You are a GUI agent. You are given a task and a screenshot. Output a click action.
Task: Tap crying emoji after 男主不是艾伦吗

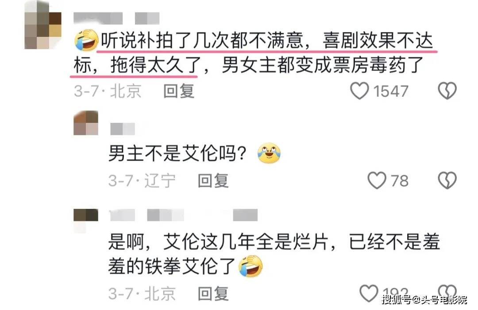(x=269, y=153)
